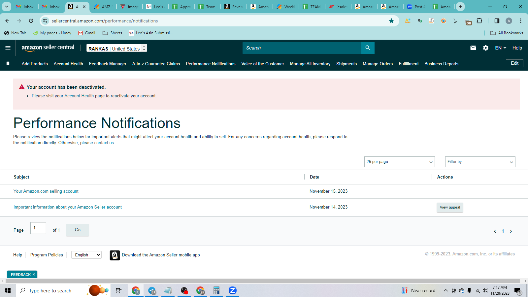Image resolution: width=528 pixels, height=297 pixels.
Task: Switch to the Post browser tab
Action: 416,7
